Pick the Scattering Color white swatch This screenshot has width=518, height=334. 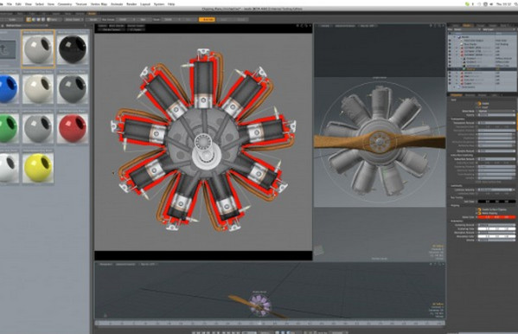click(496, 228)
